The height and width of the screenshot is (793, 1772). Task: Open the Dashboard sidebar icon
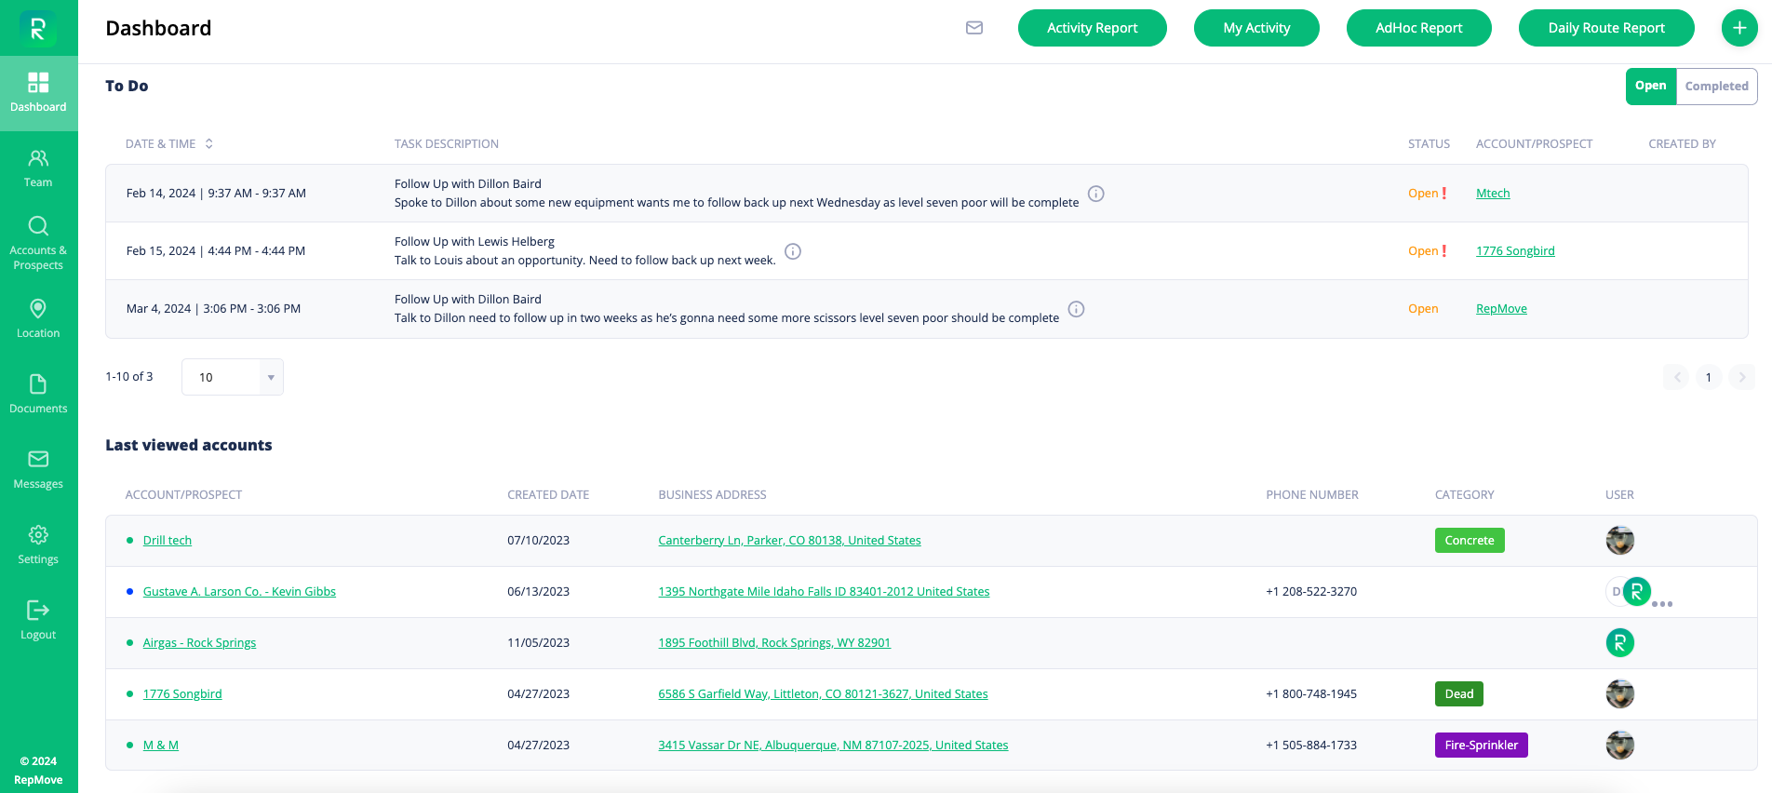click(x=38, y=83)
